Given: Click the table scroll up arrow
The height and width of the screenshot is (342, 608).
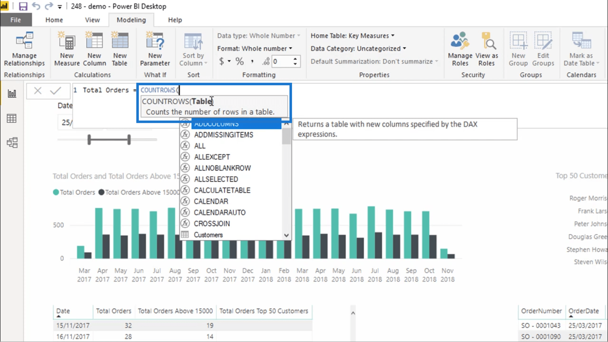Looking at the screenshot, I should (x=353, y=313).
